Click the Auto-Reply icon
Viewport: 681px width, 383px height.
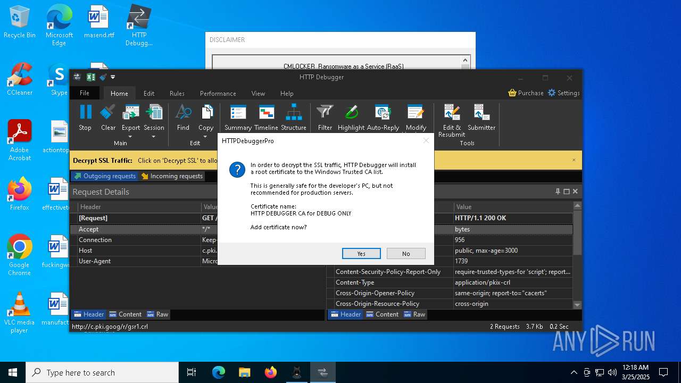[383, 112]
